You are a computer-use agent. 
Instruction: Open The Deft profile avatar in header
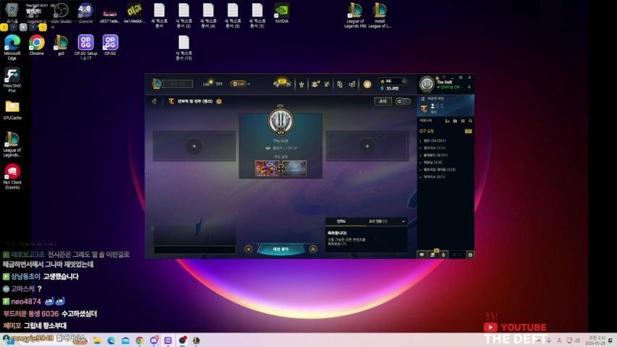(x=426, y=84)
